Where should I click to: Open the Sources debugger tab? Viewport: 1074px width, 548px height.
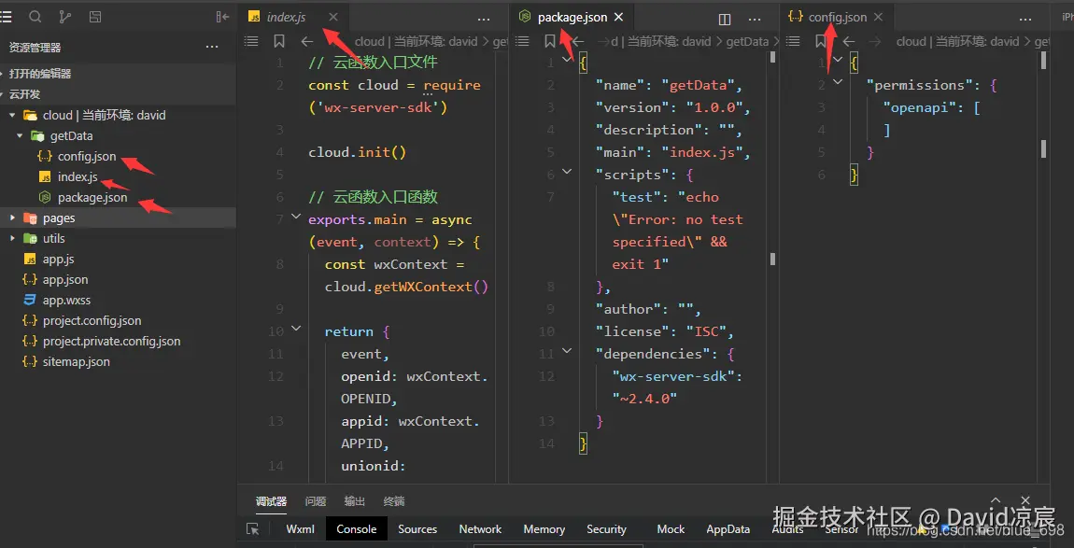point(417,528)
